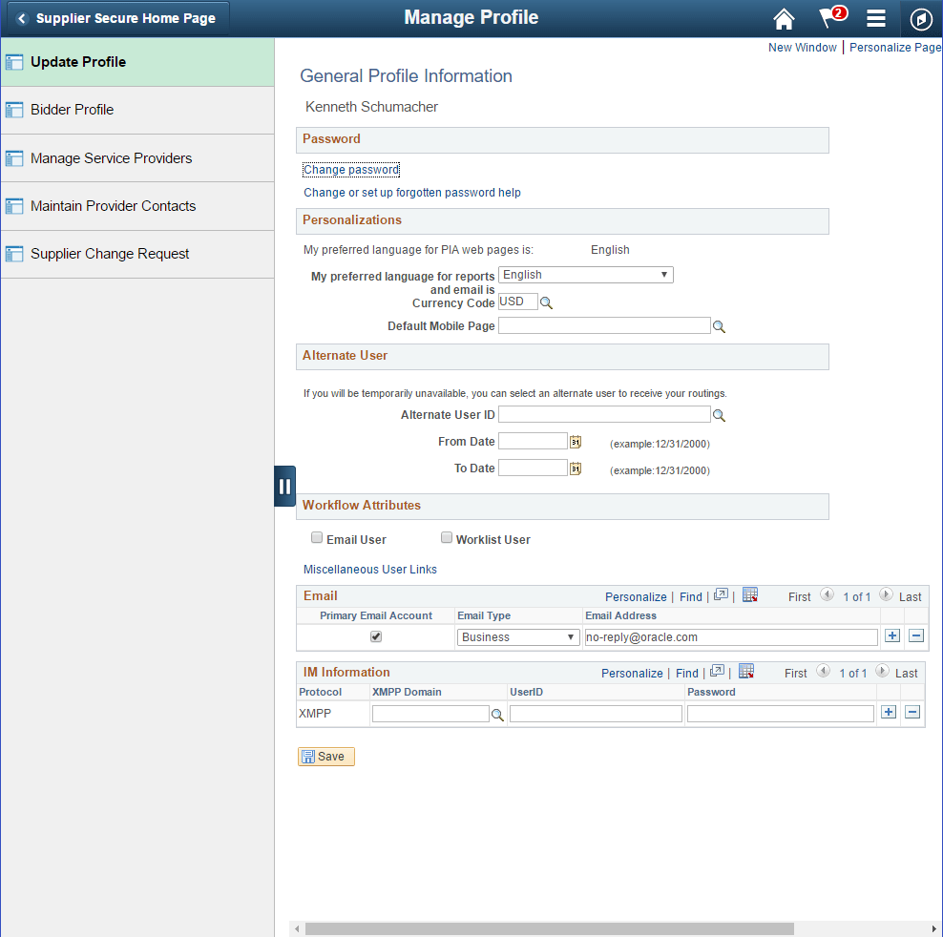Image resolution: width=943 pixels, height=937 pixels.
Task: Enable the Worklist User checkbox
Action: click(446, 537)
